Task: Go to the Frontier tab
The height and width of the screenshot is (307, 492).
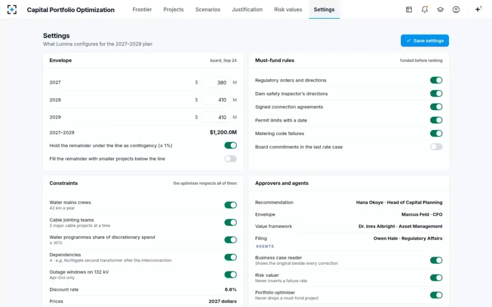Action: tap(142, 9)
